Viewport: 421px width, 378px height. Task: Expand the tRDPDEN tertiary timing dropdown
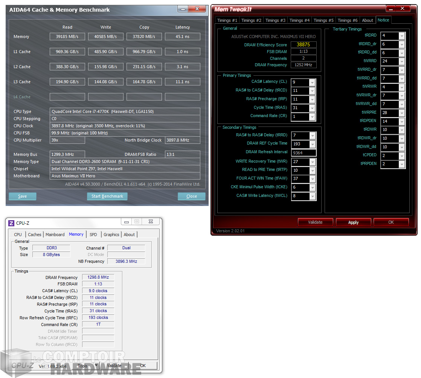[402, 122]
